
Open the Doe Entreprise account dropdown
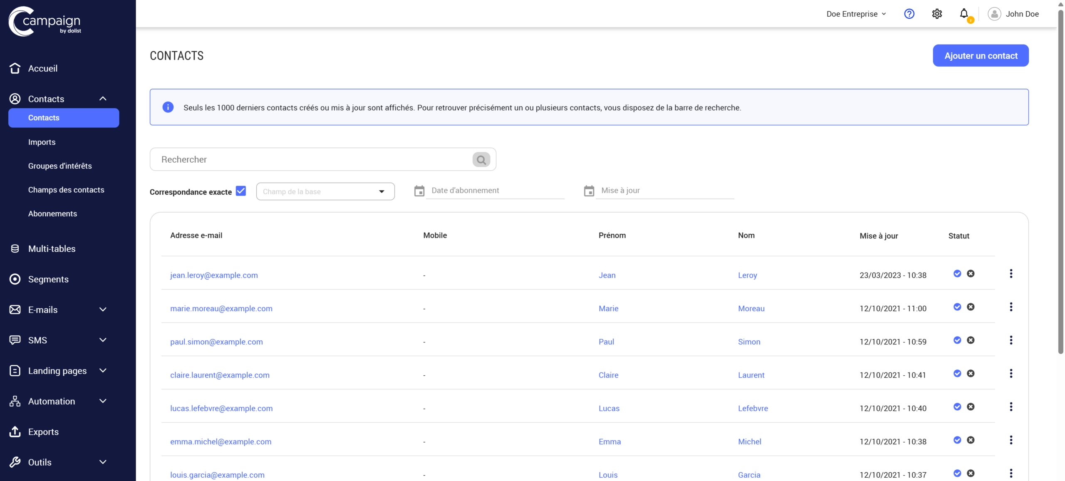click(x=856, y=14)
